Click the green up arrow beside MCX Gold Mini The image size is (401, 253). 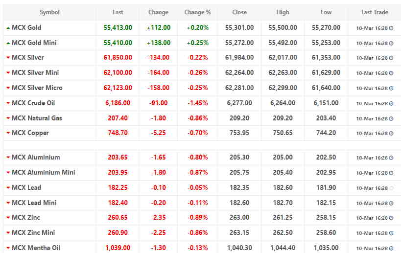[8, 43]
